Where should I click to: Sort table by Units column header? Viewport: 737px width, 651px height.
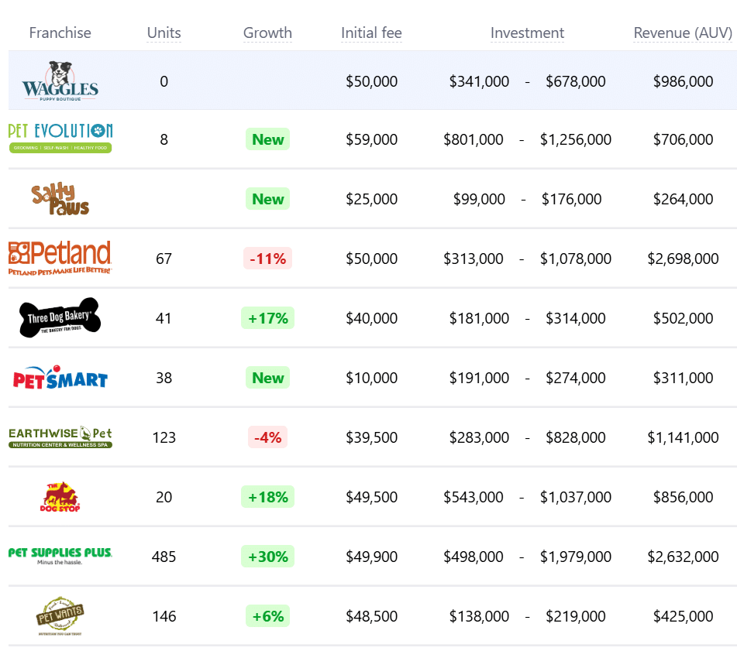164,33
